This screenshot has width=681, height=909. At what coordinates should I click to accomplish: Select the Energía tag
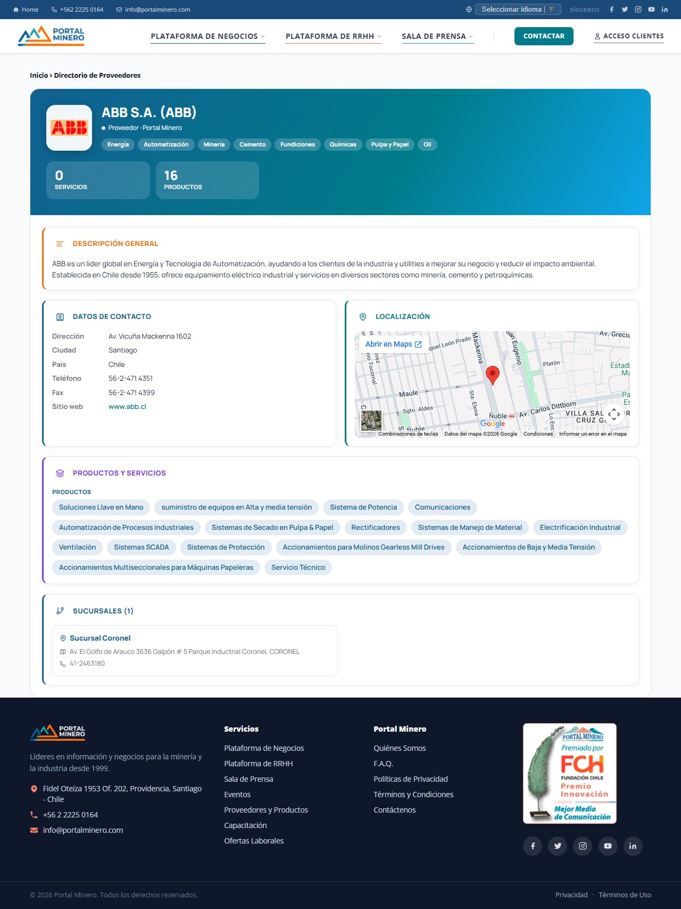click(x=118, y=145)
